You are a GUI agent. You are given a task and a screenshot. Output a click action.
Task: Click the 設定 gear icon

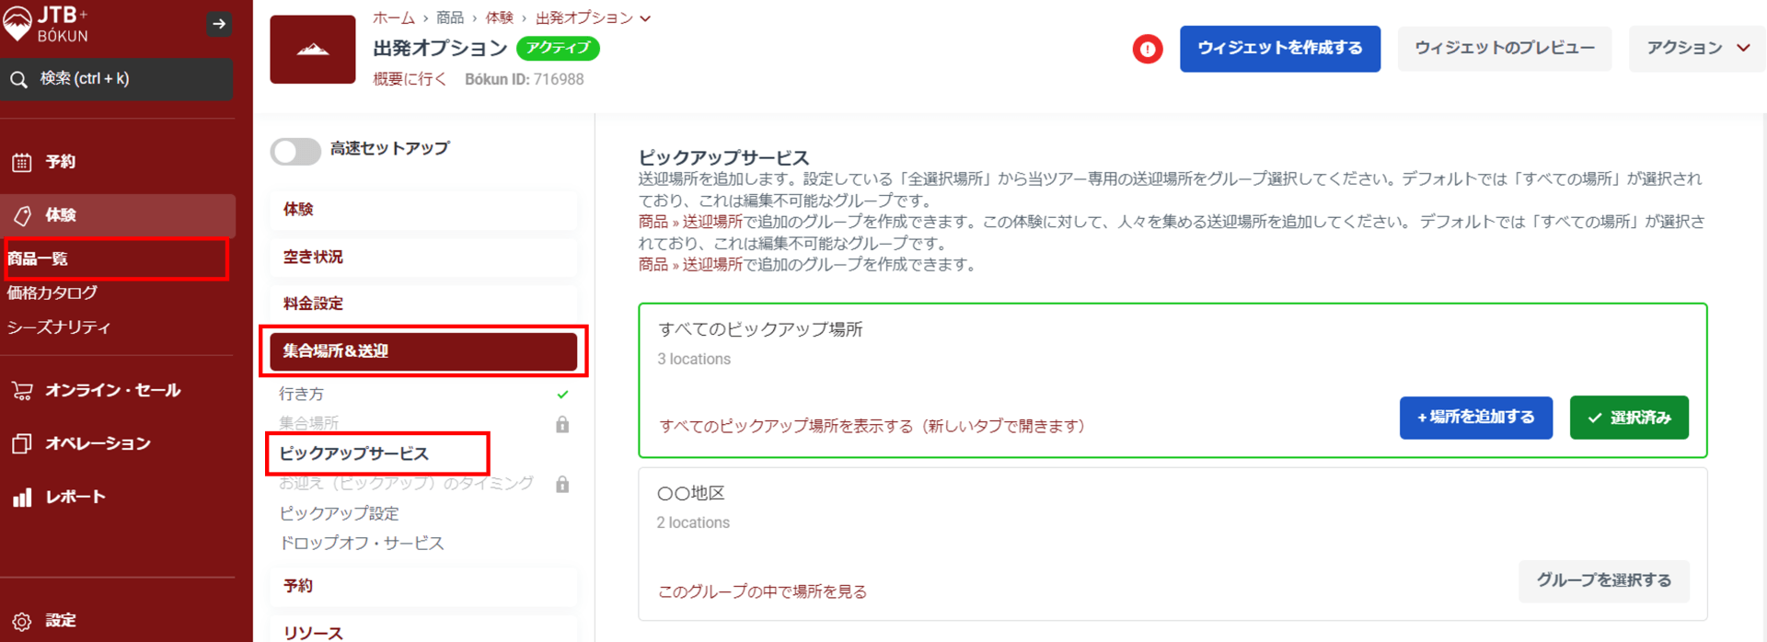tap(22, 622)
